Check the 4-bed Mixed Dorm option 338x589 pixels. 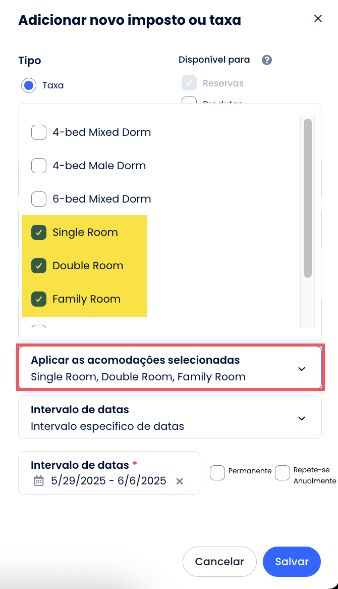(39, 132)
